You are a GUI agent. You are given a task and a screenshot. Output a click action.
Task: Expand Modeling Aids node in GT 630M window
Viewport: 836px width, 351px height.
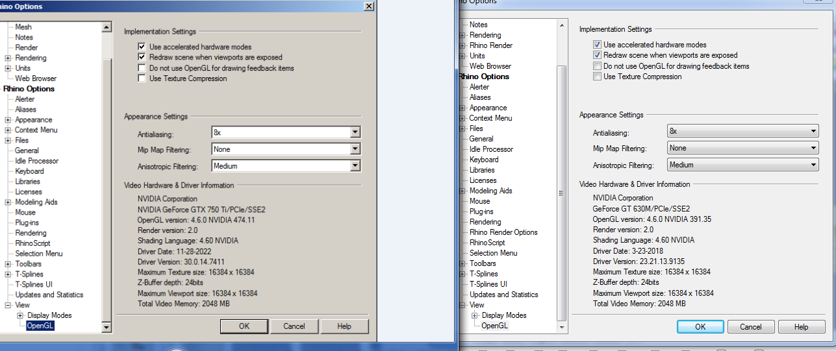click(x=463, y=191)
